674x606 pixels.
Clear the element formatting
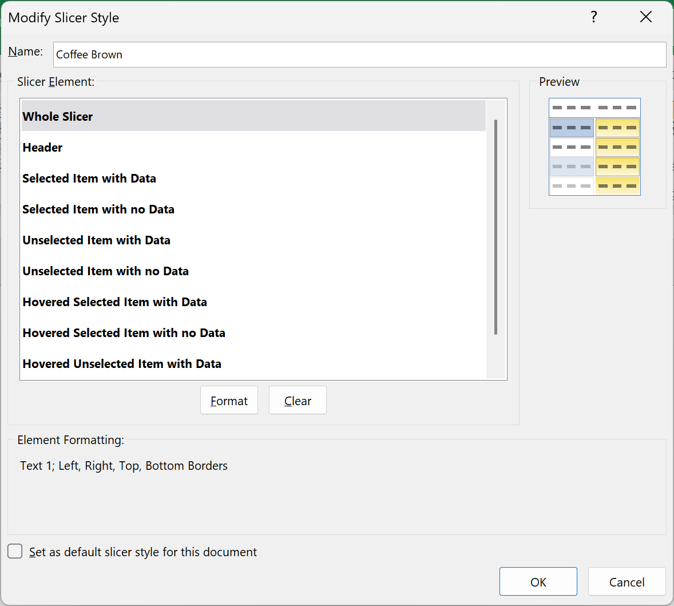pos(298,400)
